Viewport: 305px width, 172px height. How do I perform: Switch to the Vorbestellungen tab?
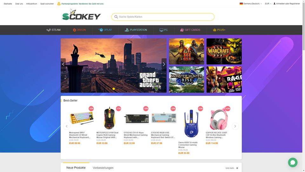tap(103, 168)
